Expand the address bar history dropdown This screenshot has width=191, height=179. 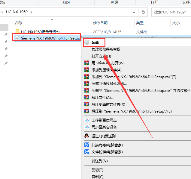pyautogui.click(x=134, y=12)
